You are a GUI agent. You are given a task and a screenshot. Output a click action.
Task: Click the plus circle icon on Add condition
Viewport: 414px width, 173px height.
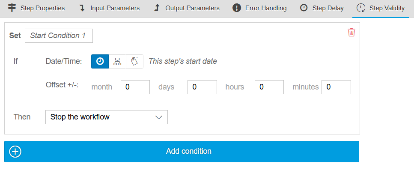click(x=15, y=152)
